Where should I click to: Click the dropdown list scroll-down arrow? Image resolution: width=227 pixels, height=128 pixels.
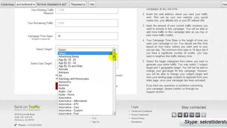pyautogui.click(x=114, y=113)
